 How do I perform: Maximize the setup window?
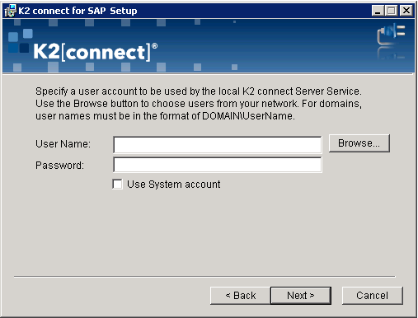coord(392,11)
